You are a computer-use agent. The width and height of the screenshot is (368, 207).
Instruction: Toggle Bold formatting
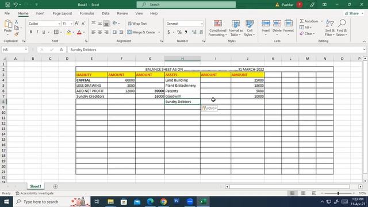point(31,32)
